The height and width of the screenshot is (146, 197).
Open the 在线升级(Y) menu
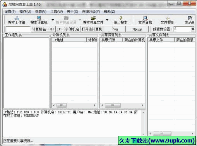pyautogui.click(x=91, y=12)
